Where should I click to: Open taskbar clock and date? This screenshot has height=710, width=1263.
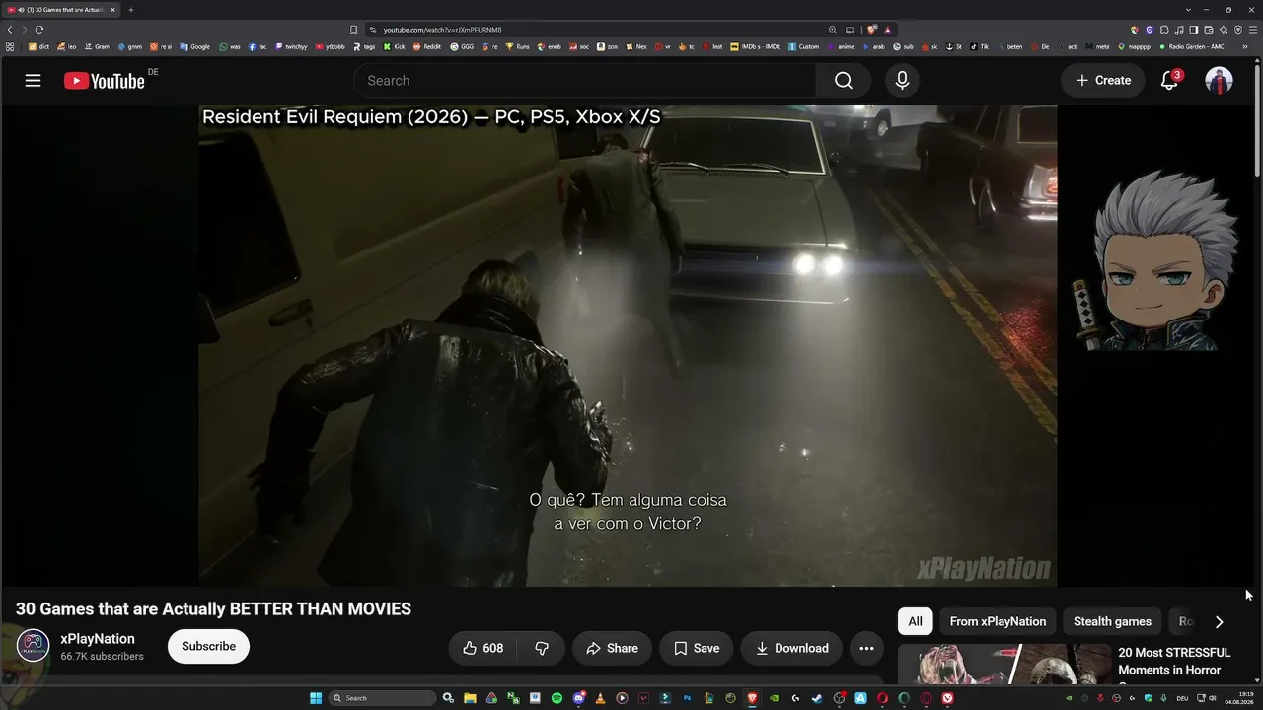point(1238,698)
